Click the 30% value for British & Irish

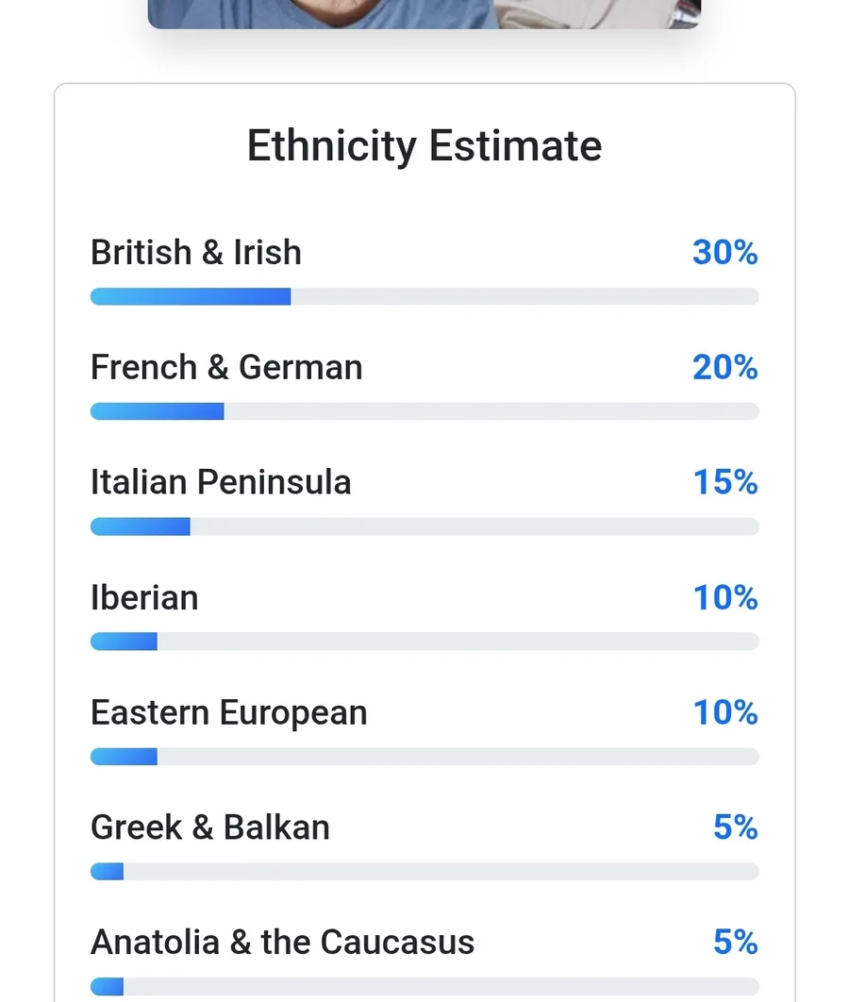[x=724, y=253]
